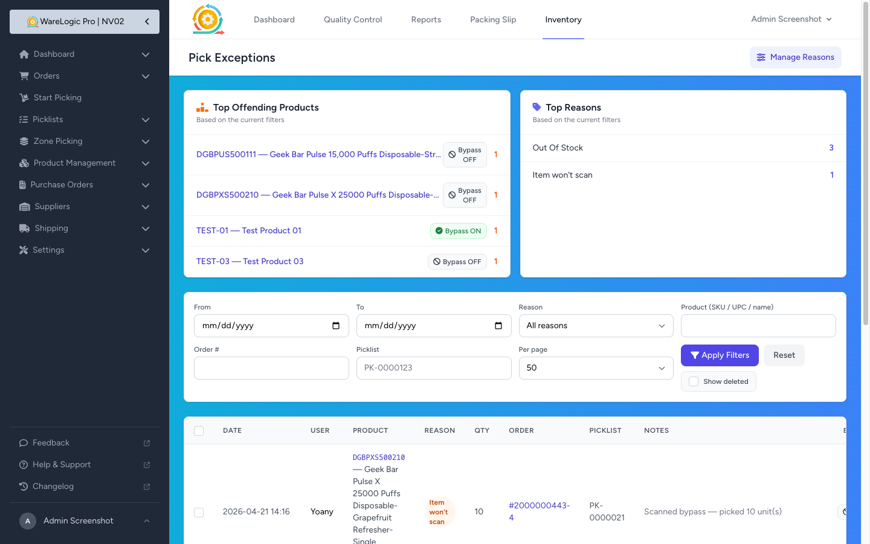
Task: Open Feedback external link icon
Action: pyautogui.click(x=147, y=443)
